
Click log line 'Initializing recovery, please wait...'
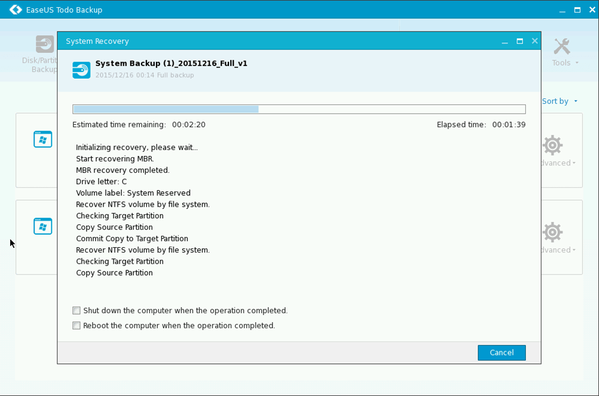[x=137, y=148]
